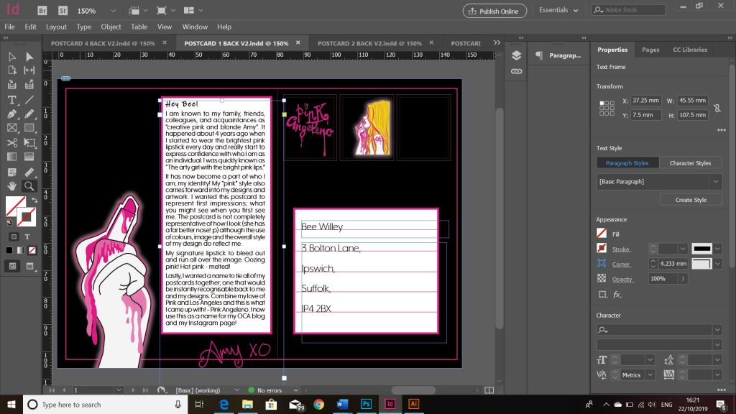This screenshot has width=736, height=414.
Task: Open the Layers panel icon
Action: click(516, 55)
